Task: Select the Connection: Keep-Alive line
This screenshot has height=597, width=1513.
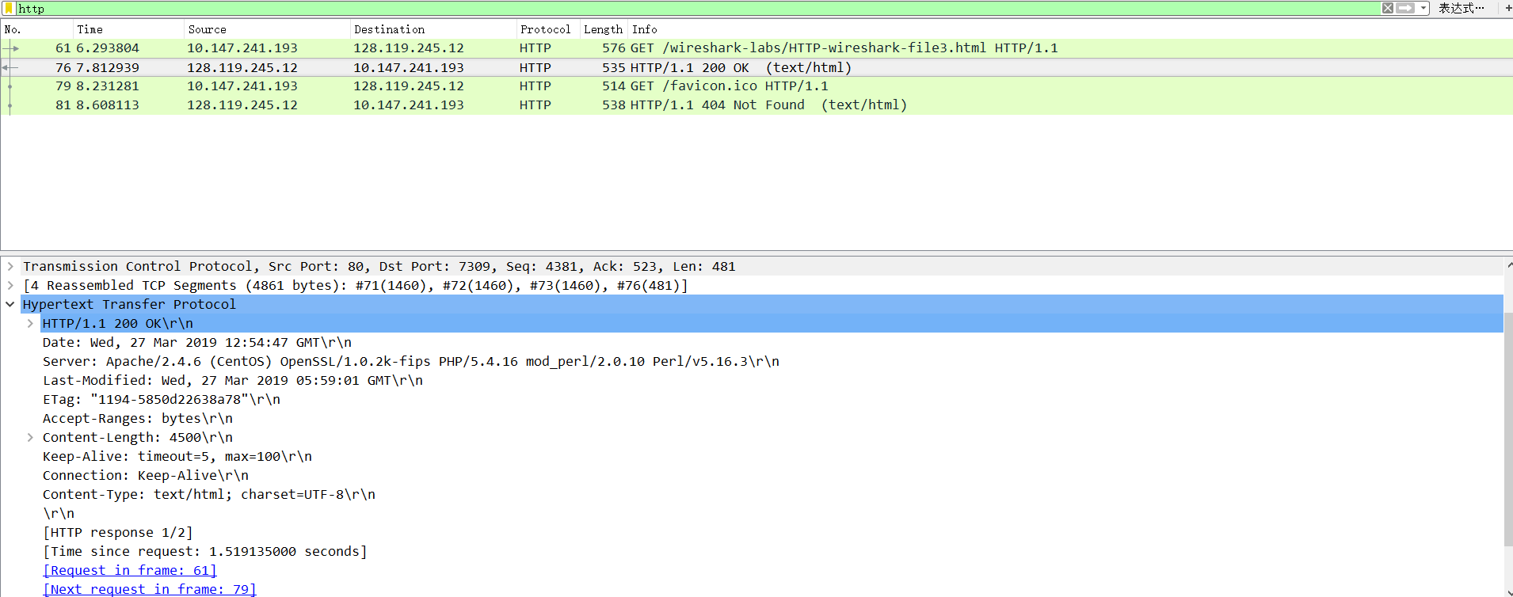Action: (x=146, y=476)
